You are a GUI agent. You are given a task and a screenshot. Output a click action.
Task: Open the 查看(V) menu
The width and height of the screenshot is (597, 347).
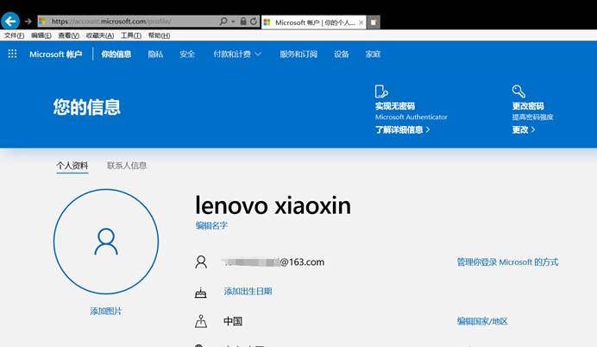68,35
